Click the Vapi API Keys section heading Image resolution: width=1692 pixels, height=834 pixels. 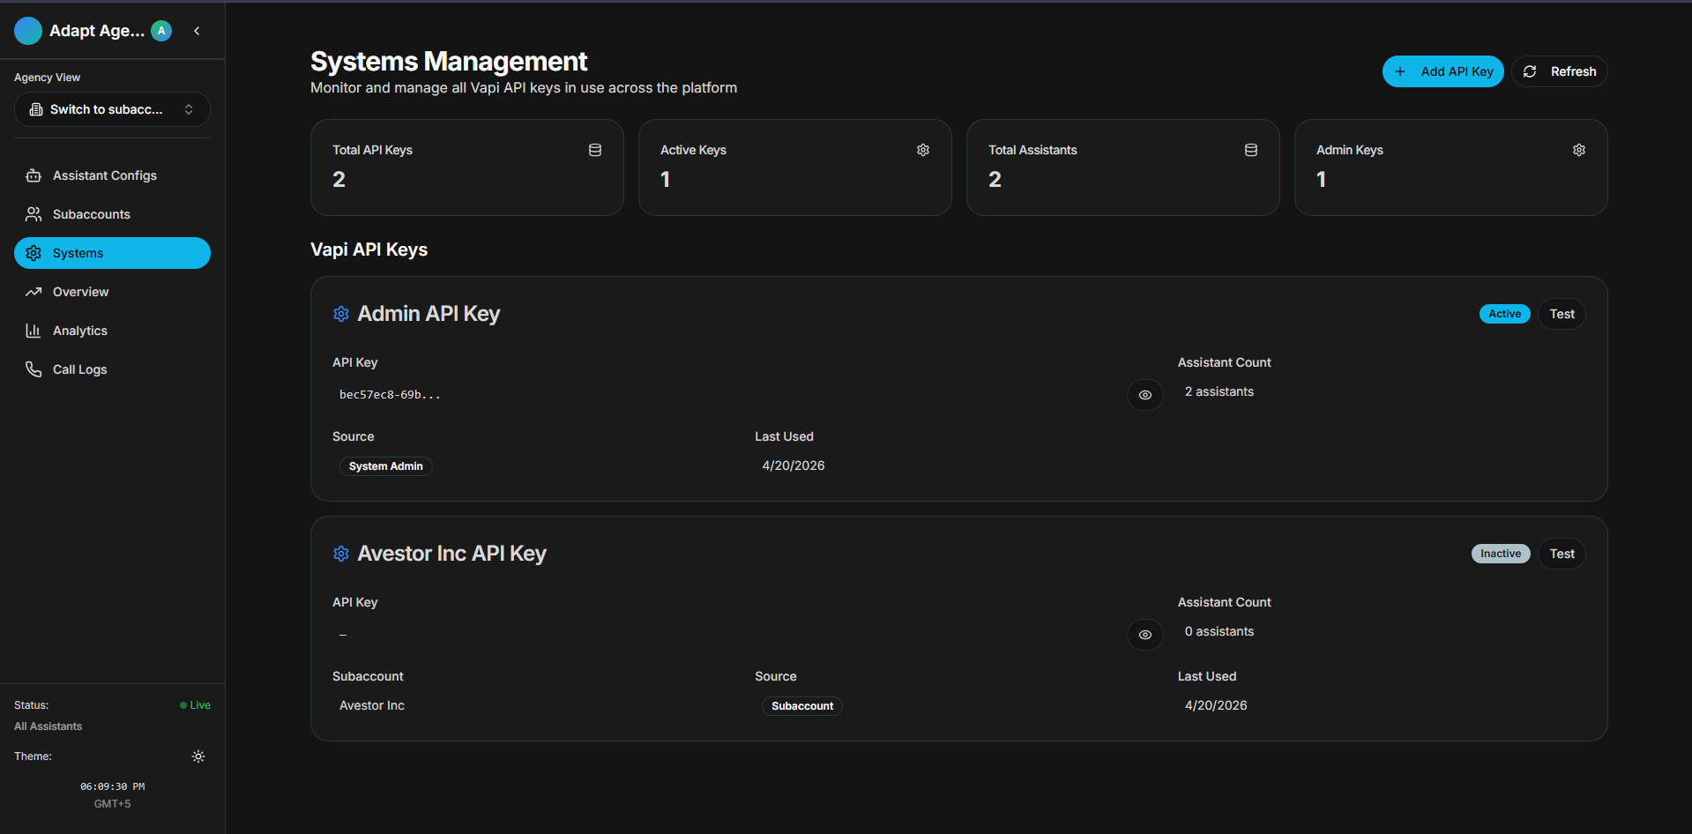tap(369, 249)
